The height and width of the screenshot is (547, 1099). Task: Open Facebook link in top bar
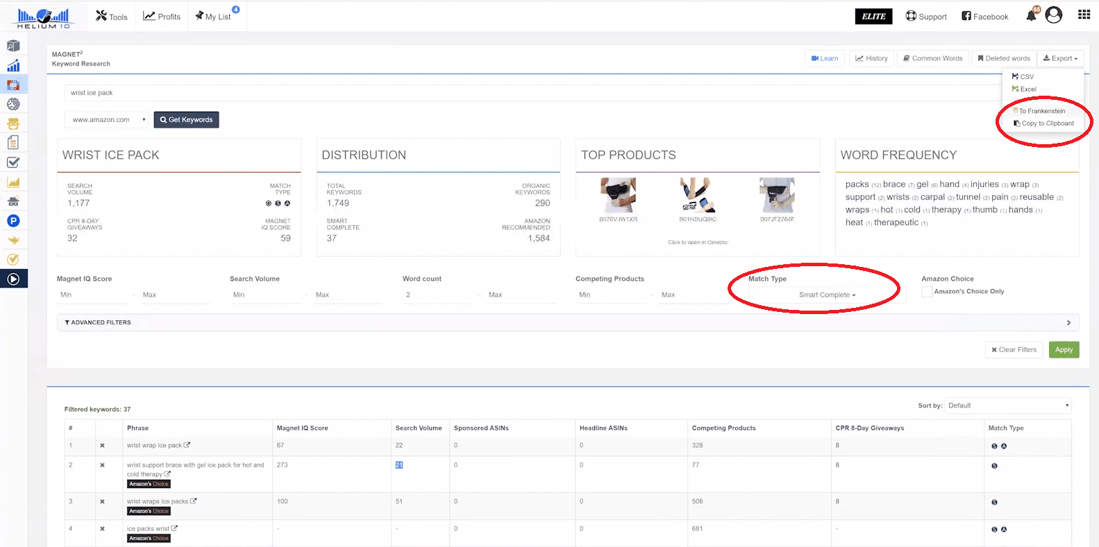(985, 16)
